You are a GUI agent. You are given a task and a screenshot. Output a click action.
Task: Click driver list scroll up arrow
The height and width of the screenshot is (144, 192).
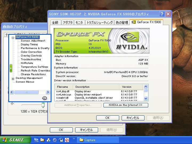point(146,87)
